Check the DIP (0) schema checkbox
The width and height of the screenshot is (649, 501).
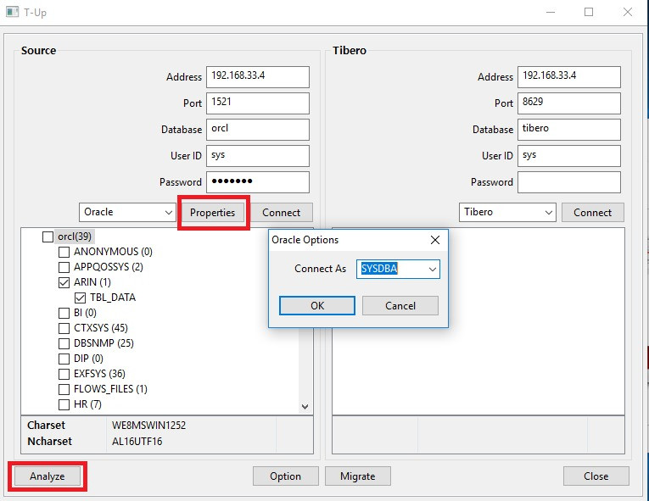click(64, 359)
